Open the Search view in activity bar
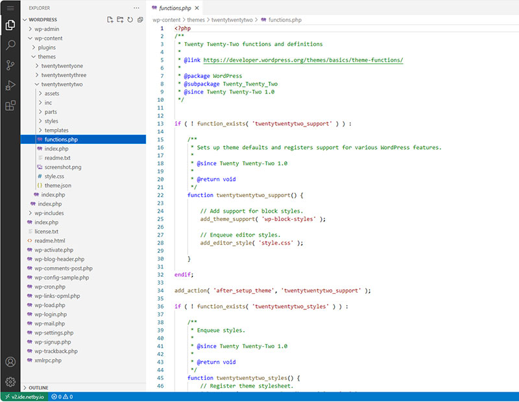519x402 pixels. click(x=10, y=45)
